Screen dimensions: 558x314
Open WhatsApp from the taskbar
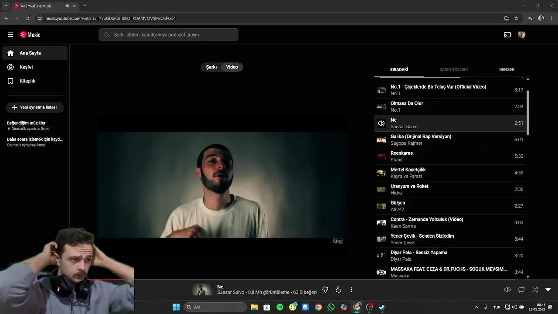click(331, 307)
